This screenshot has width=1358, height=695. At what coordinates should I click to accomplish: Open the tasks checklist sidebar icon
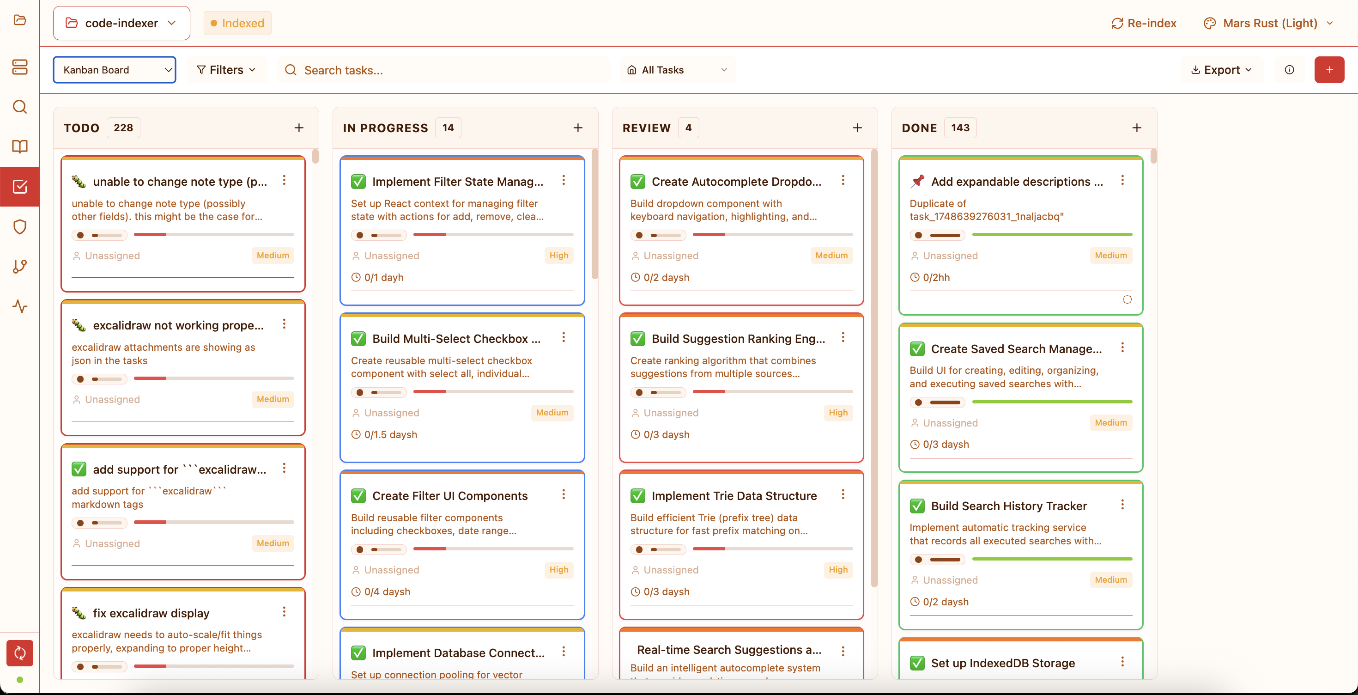19,187
